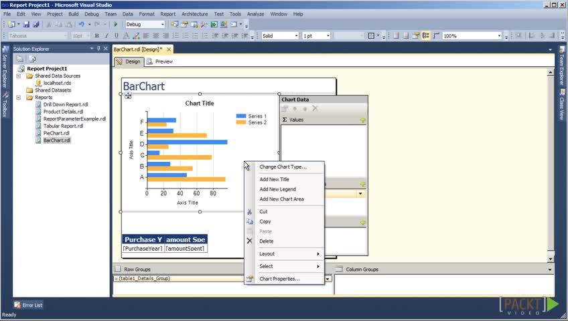Viewport: 568px width, 321px height.
Task: Click the foreground color icon
Action: point(126,36)
